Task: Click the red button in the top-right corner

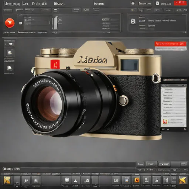Action: [180, 3]
